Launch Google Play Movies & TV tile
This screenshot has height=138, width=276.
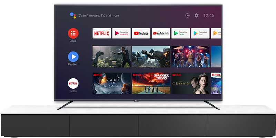[121, 33]
